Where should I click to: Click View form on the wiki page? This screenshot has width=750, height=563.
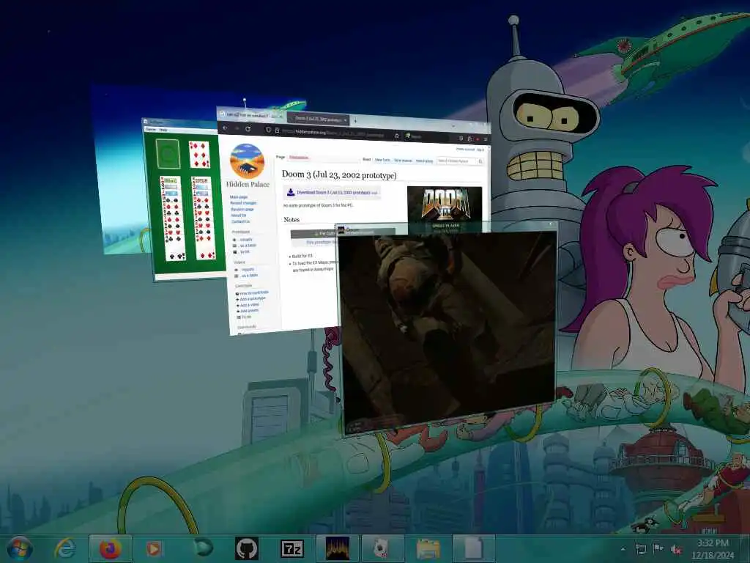382,160
